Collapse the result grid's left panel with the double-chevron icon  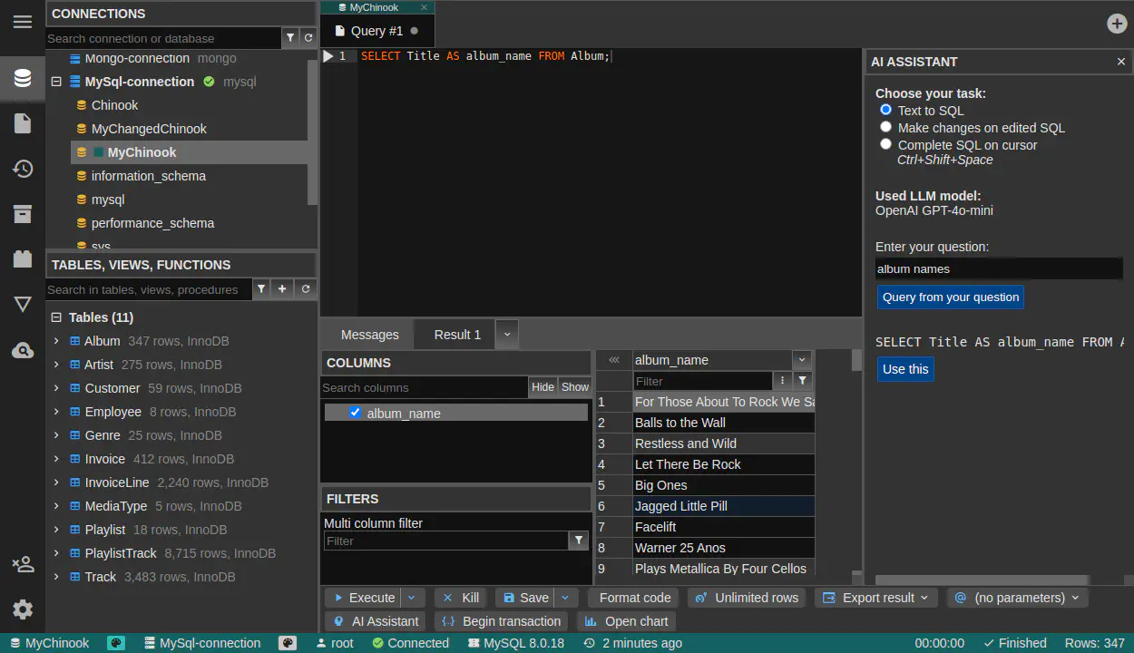(x=614, y=360)
